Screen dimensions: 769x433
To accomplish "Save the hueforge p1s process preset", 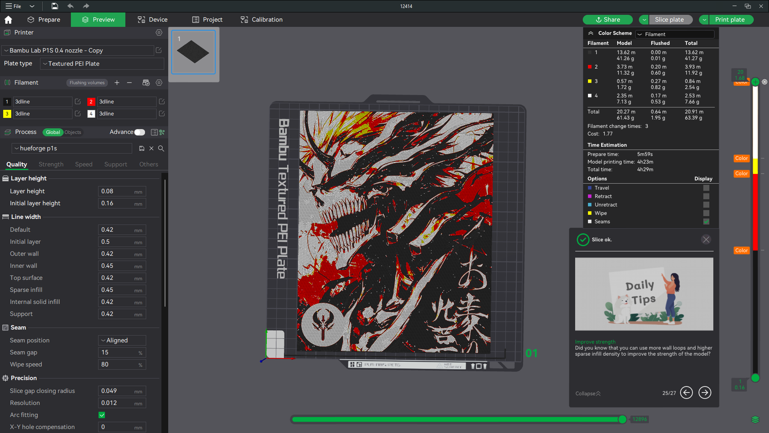I will [142, 148].
